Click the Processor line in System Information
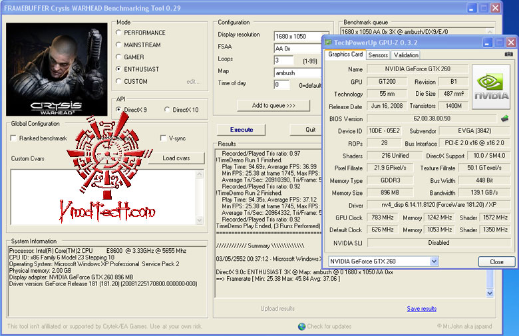 [98, 251]
